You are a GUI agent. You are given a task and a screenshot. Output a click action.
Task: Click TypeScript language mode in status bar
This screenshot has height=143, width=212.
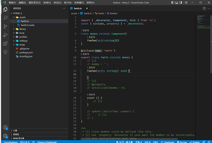point(169,141)
